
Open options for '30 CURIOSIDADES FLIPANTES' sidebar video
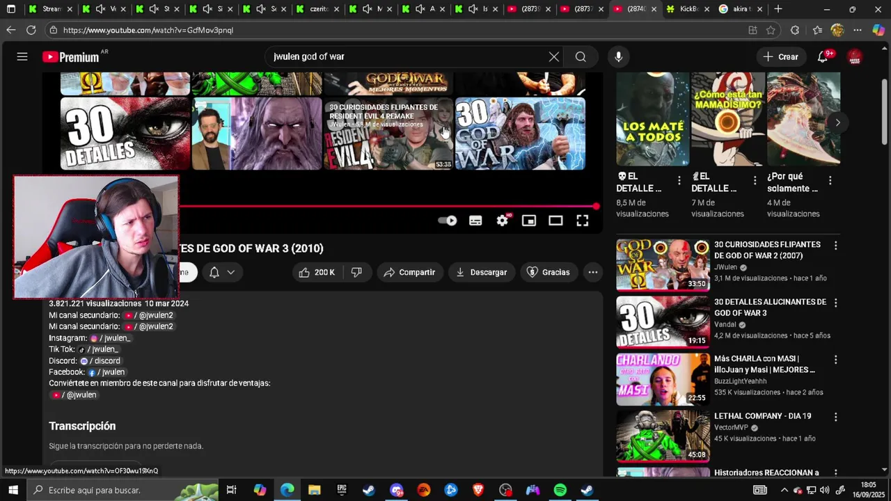pos(836,246)
